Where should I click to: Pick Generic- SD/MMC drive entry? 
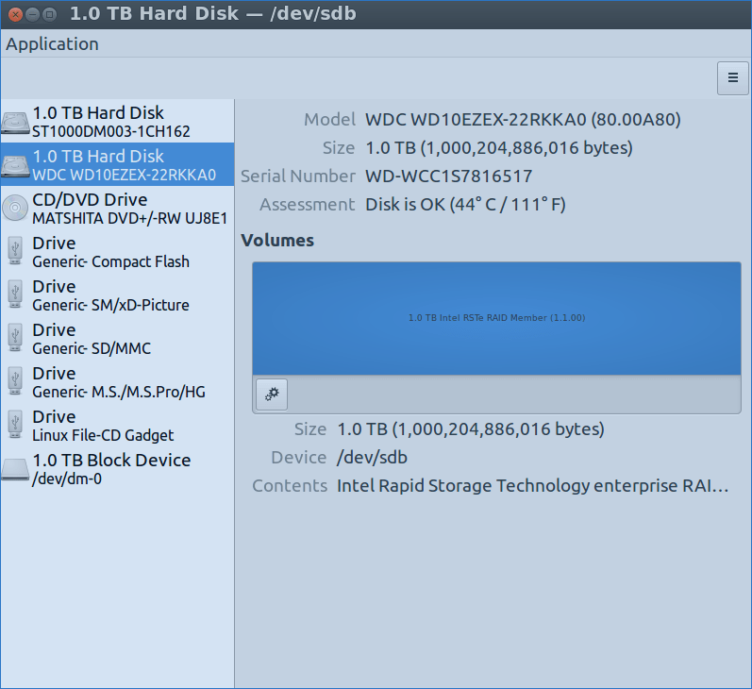(x=117, y=339)
